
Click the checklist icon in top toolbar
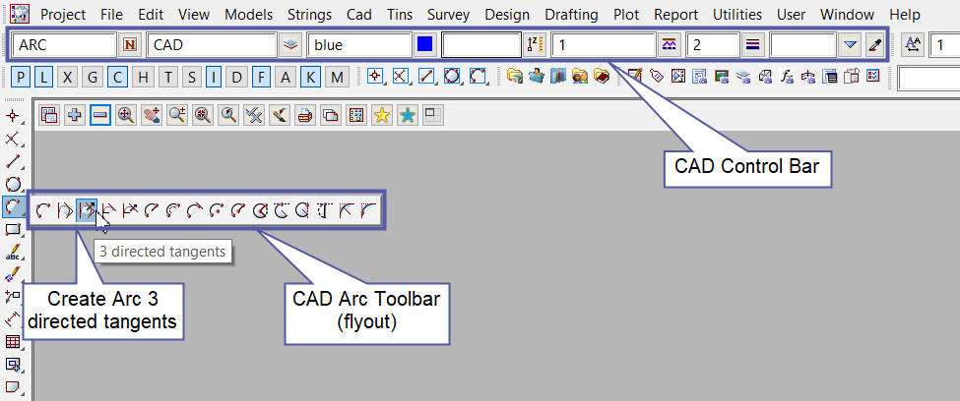[x=873, y=77]
